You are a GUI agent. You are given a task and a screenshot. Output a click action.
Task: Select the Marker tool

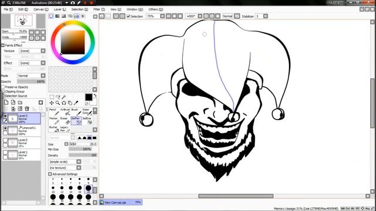[x=54, y=121]
